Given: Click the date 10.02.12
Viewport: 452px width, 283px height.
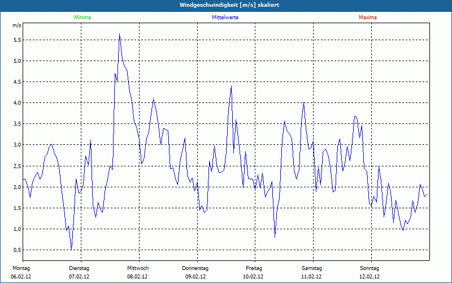Looking at the screenshot, I should [x=253, y=277].
